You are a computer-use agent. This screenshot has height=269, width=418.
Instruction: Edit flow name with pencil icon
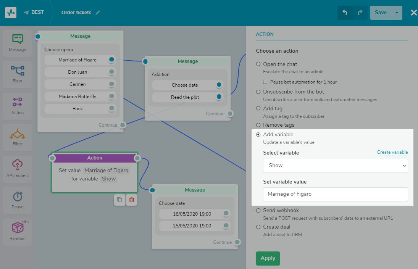coord(98,13)
